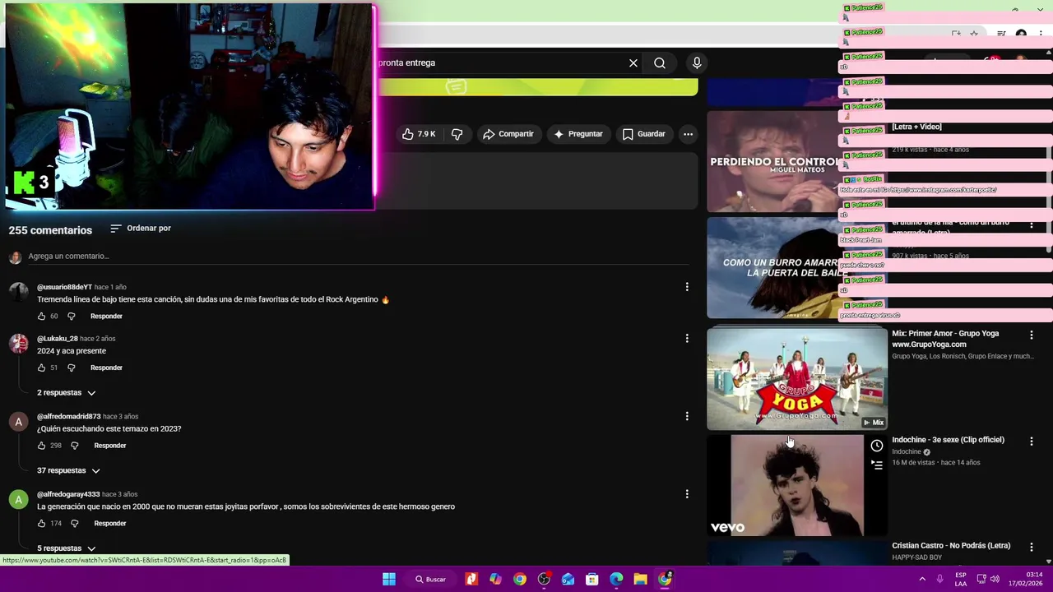
Task: Add Indochine video to queue icon
Action: click(x=877, y=465)
